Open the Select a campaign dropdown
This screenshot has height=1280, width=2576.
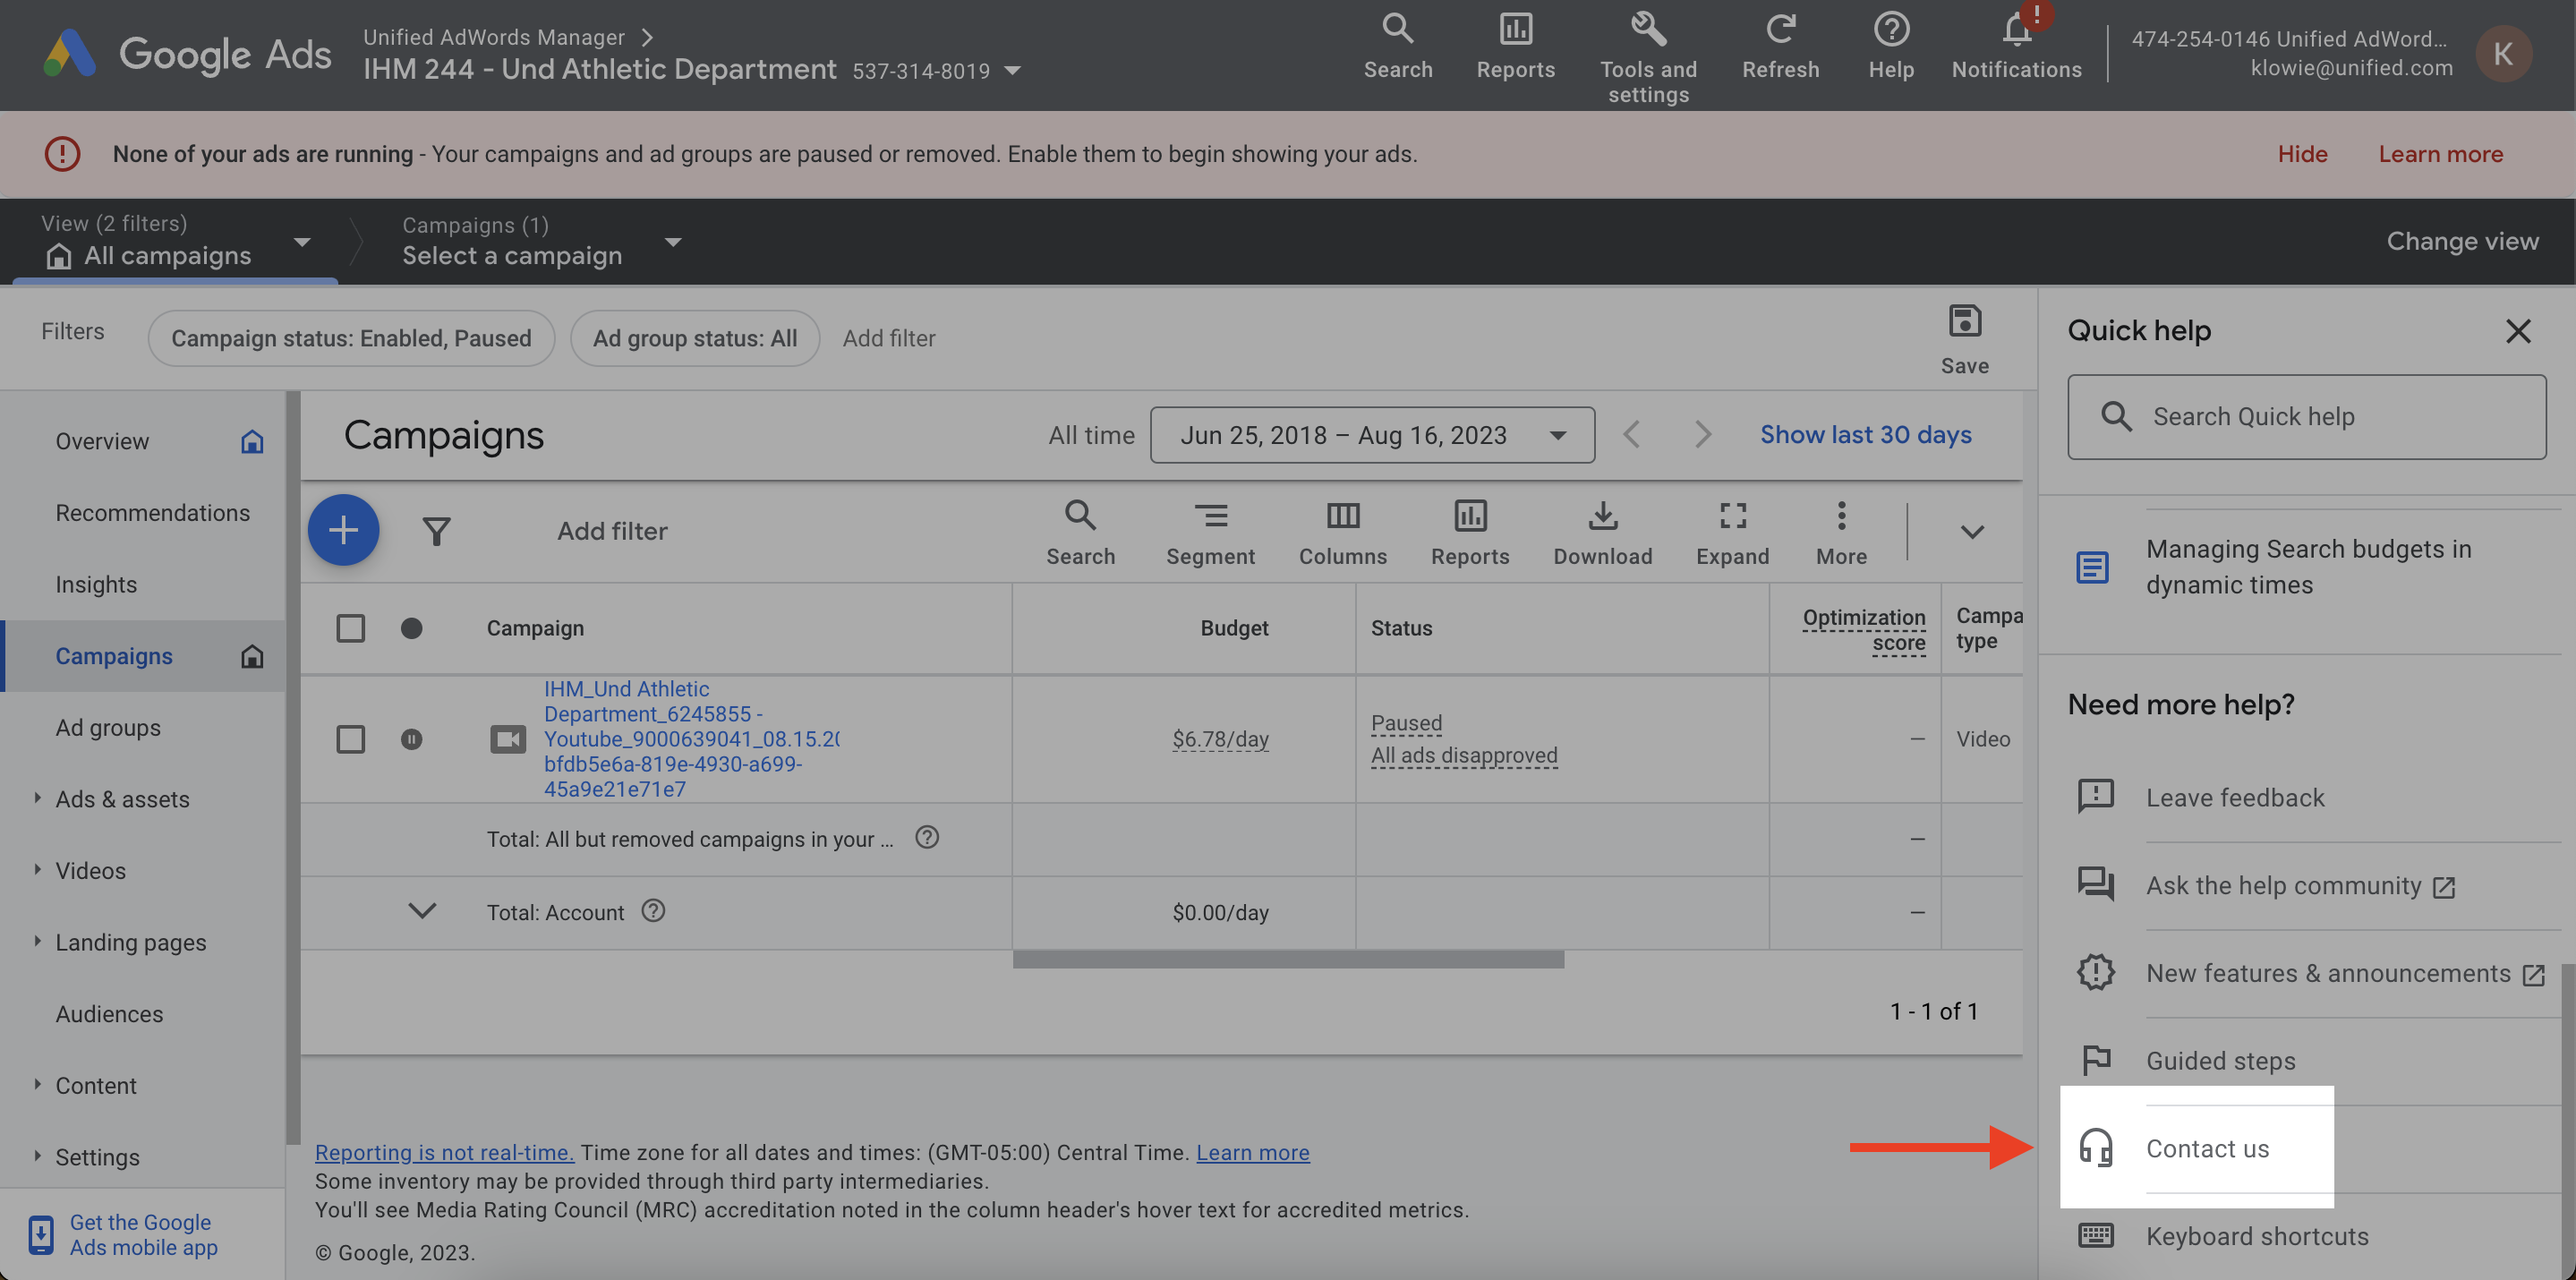[x=673, y=241]
